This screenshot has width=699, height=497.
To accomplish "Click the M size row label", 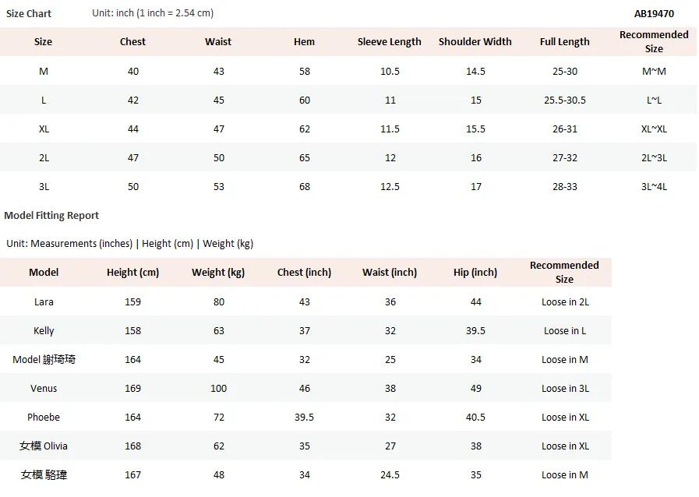I will 44,72.
